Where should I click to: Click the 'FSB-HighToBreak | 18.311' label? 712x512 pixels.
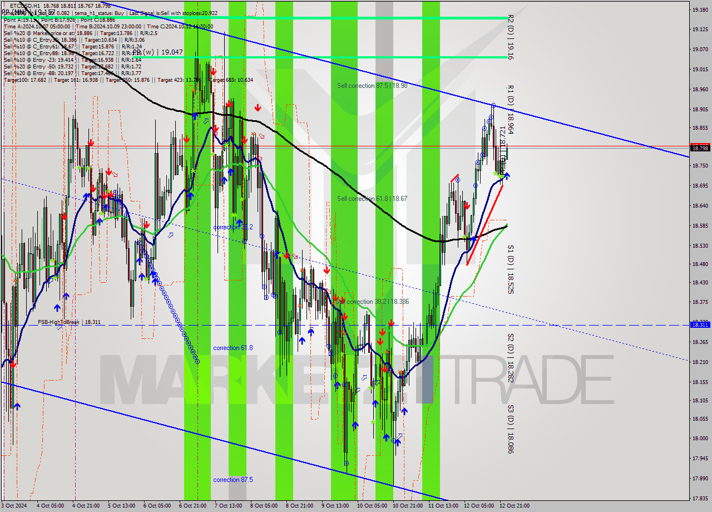pos(70,322)
